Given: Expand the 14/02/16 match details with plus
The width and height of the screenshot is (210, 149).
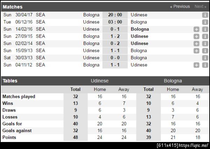Looking at the screenshot, I should click(x=197, y=29).
